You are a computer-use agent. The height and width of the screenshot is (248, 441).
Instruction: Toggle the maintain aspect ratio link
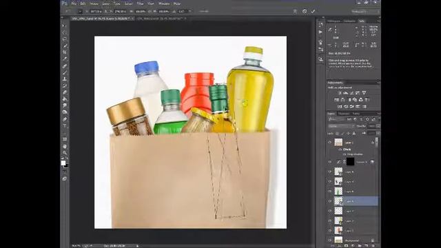click(x=150, y=12)
